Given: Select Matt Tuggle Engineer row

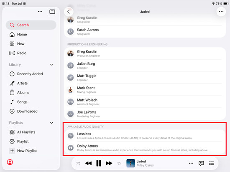Looking at the screenshot, I should (145, 78).
